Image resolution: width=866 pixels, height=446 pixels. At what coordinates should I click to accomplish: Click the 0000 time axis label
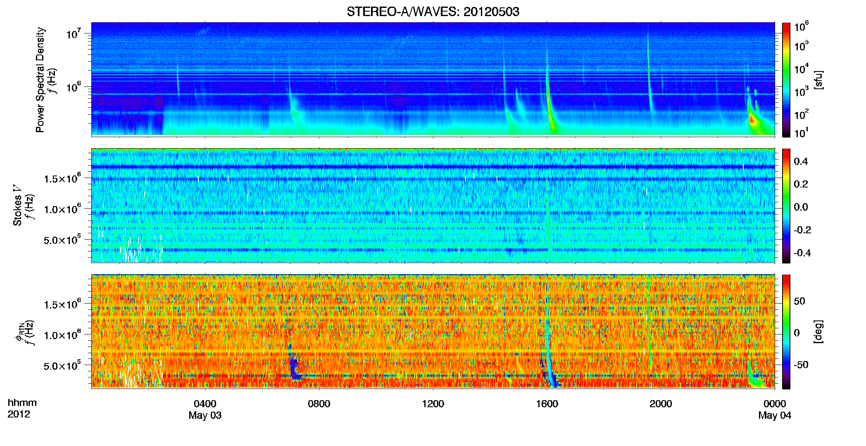775,404
